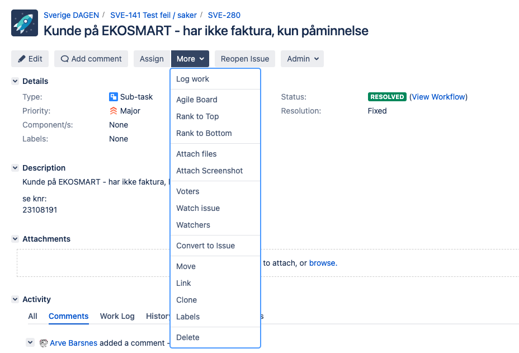The height and width of the screenshot is (353, 519).
Task: Click the RESOLVED status badge
Action: coord(387,97)
